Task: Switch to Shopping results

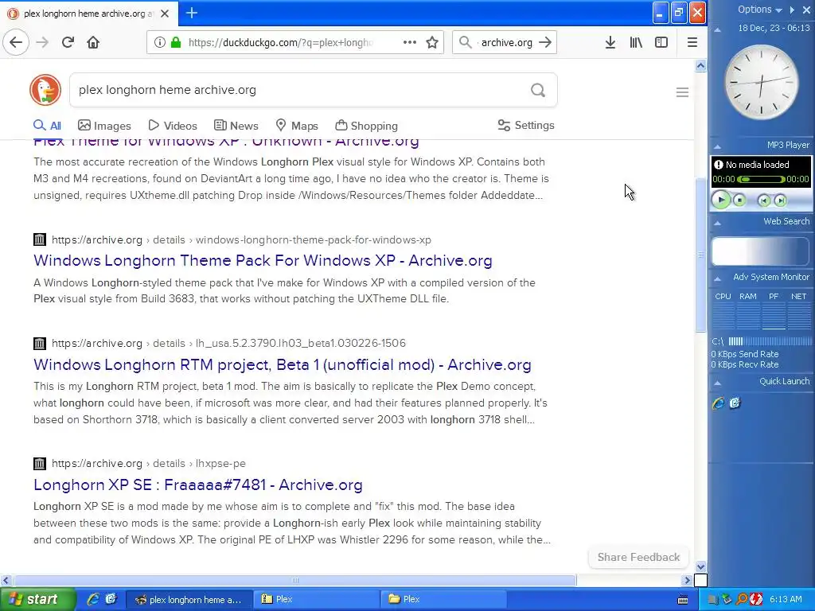Action: [366, 126]
